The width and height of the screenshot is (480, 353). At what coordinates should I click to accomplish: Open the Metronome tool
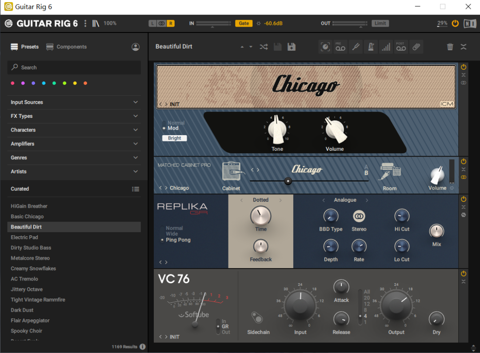(371, 47)
